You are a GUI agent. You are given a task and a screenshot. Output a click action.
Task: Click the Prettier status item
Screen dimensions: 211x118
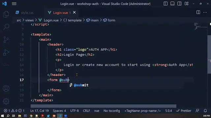click(x=184, y=111)
